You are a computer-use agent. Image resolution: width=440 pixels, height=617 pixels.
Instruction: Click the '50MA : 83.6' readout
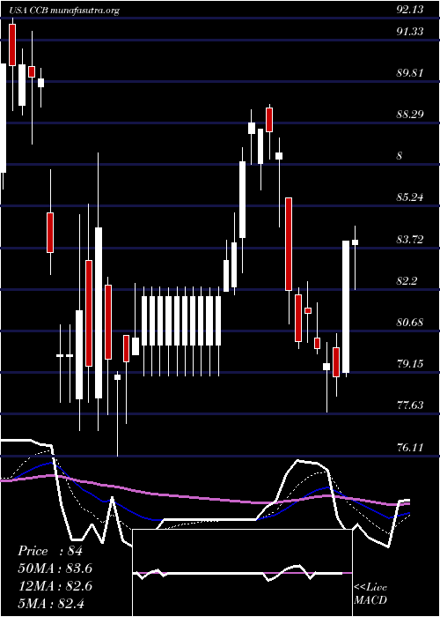click(x=55, y=569)
